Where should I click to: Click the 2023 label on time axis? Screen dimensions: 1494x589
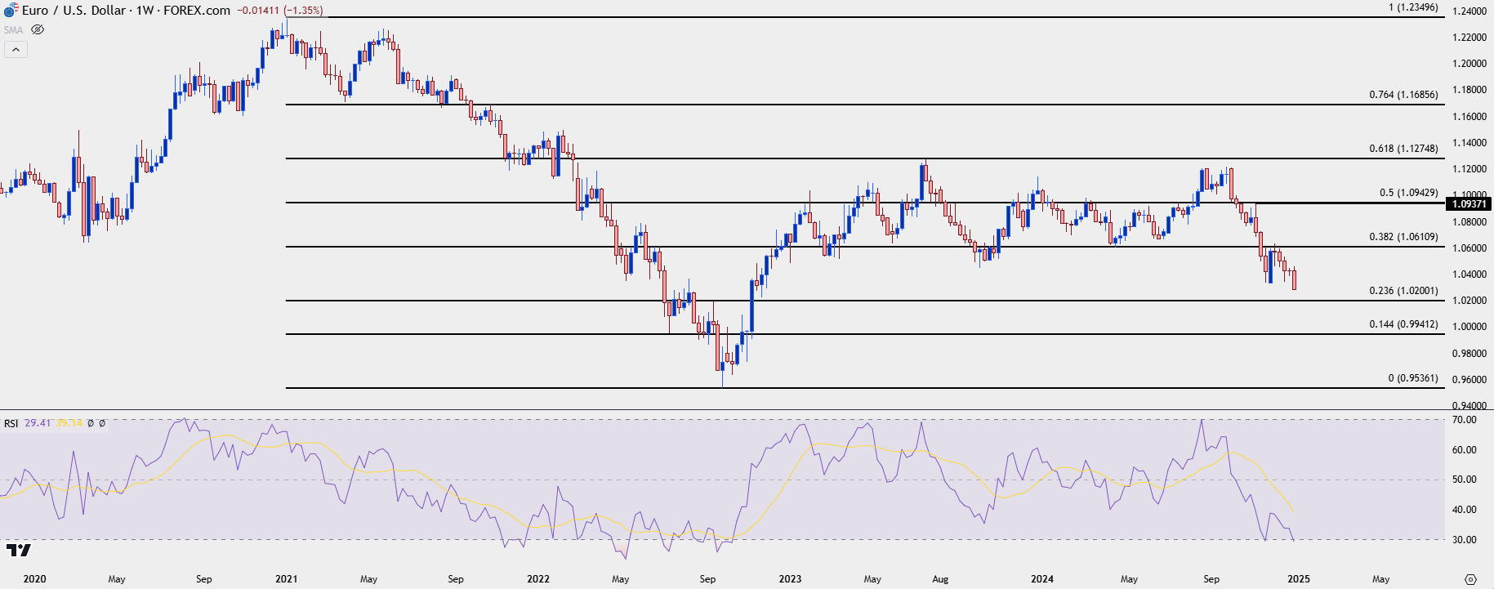pos(790,579)
